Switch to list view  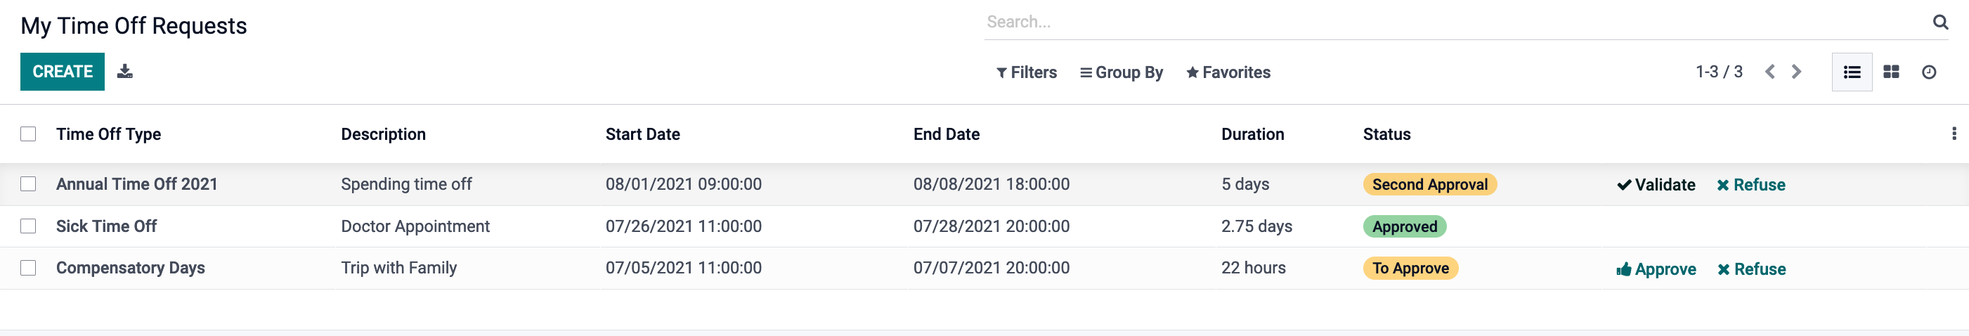(x=1851, y=72)
